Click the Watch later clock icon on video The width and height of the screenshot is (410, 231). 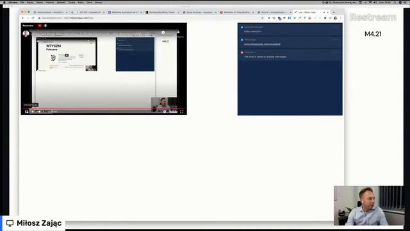(163, 33)
